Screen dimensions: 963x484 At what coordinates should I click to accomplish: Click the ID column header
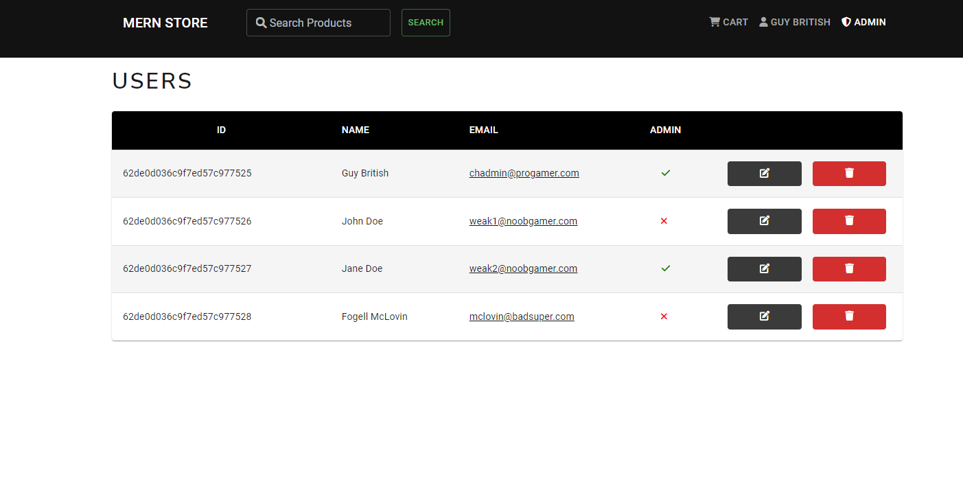coord(221,130)
